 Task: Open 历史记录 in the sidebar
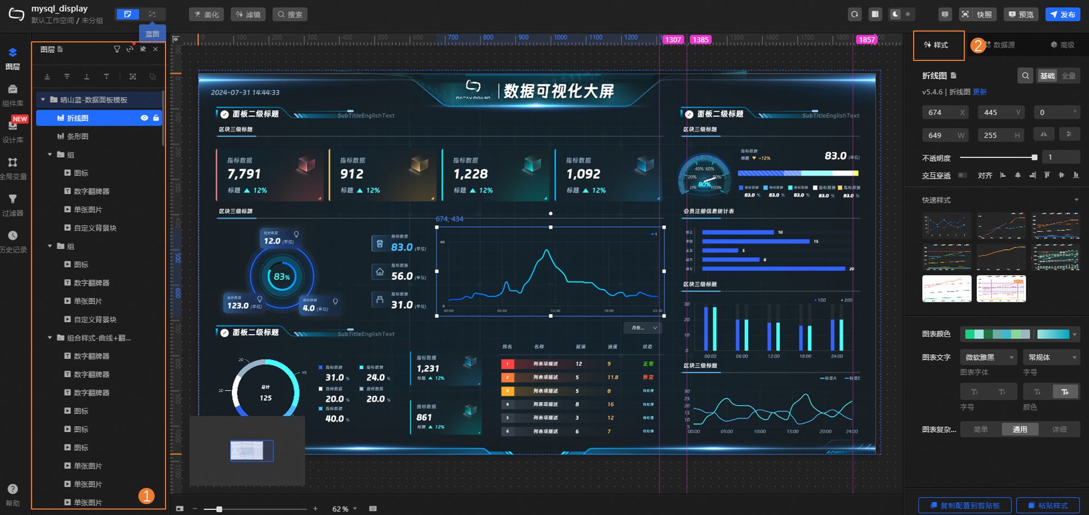coord(13,241)
